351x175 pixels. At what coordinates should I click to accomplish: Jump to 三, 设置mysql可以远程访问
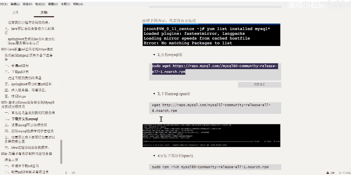tap(26, 125)
